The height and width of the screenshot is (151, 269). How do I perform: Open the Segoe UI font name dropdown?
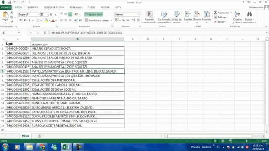pyautogui.click(x=39, y=14)
